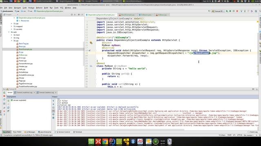Click scroll-from-source icon in Project panel

(72, 15)
